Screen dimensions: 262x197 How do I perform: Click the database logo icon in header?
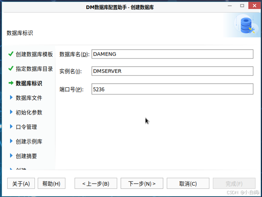pyautogui.click(x=247, y=26)
